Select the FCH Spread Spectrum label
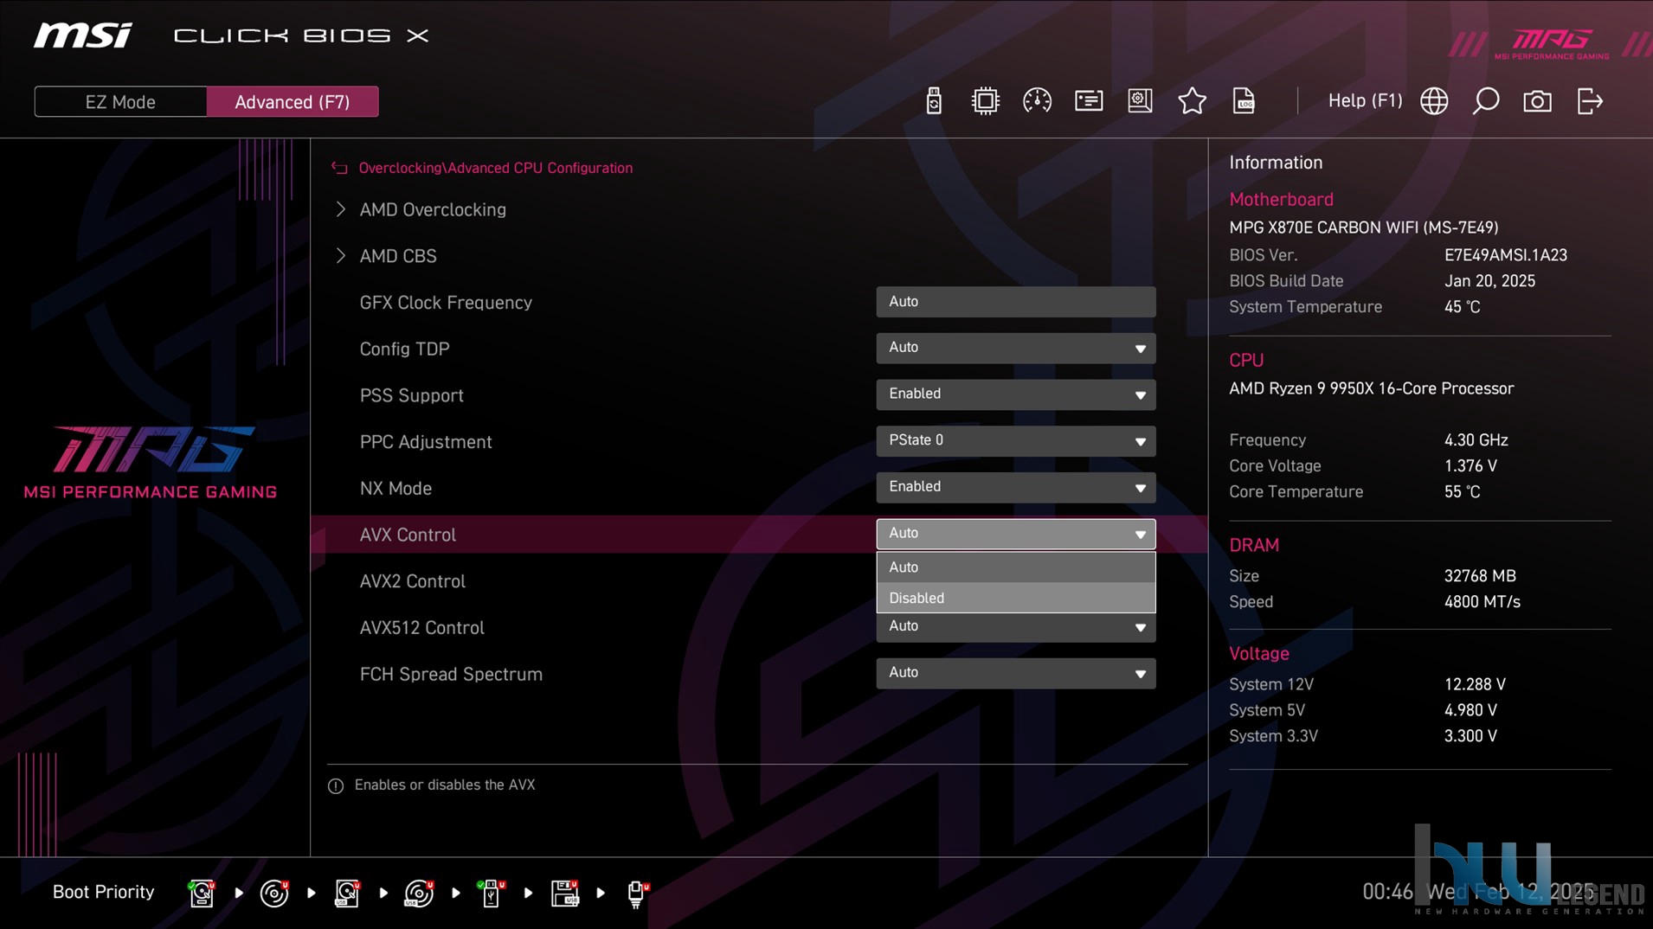The height and width of the screenshot is (929, 1653). [451, 675]
